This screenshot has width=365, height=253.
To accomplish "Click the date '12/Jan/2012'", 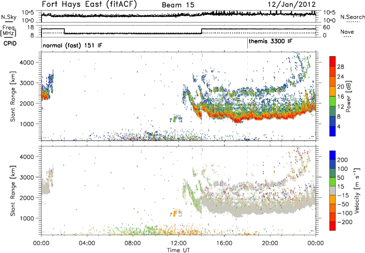I will click(x=292, y=4).
